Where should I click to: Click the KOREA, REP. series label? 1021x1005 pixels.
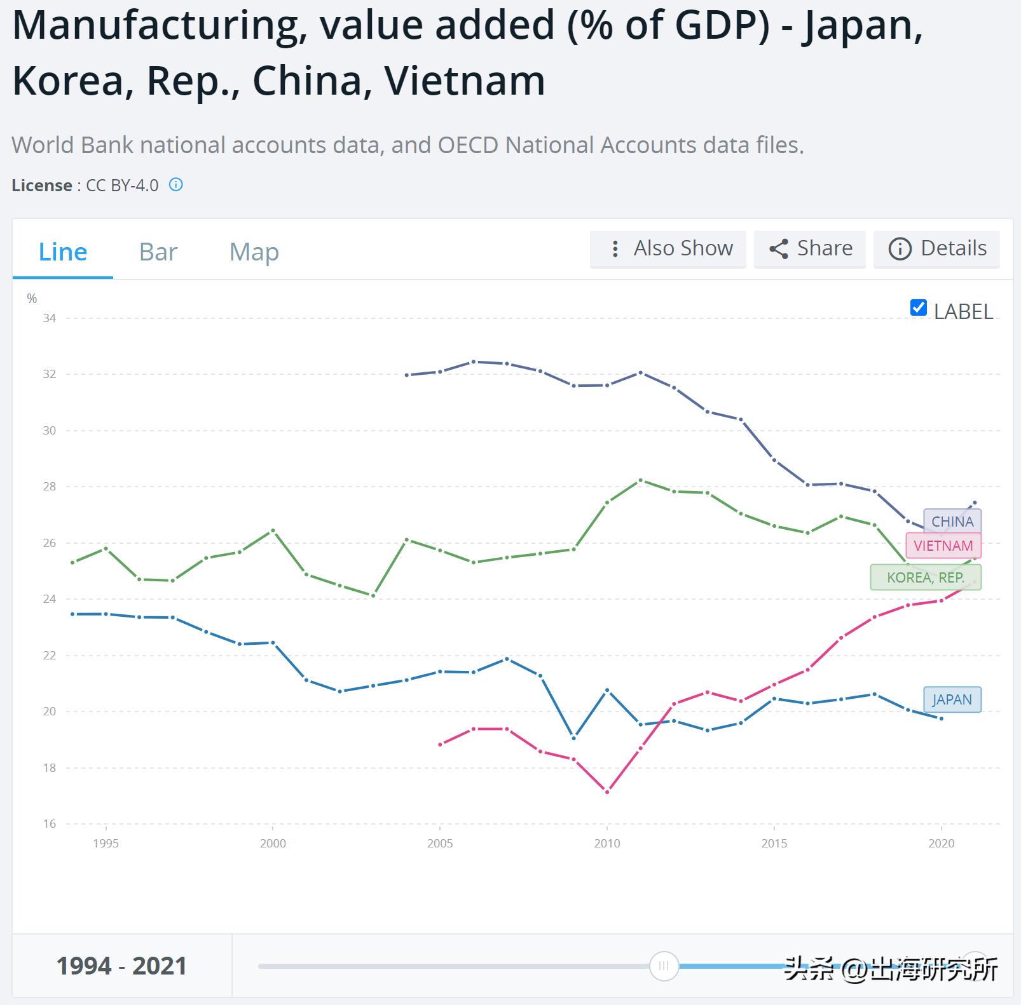[x=926, y=577]
